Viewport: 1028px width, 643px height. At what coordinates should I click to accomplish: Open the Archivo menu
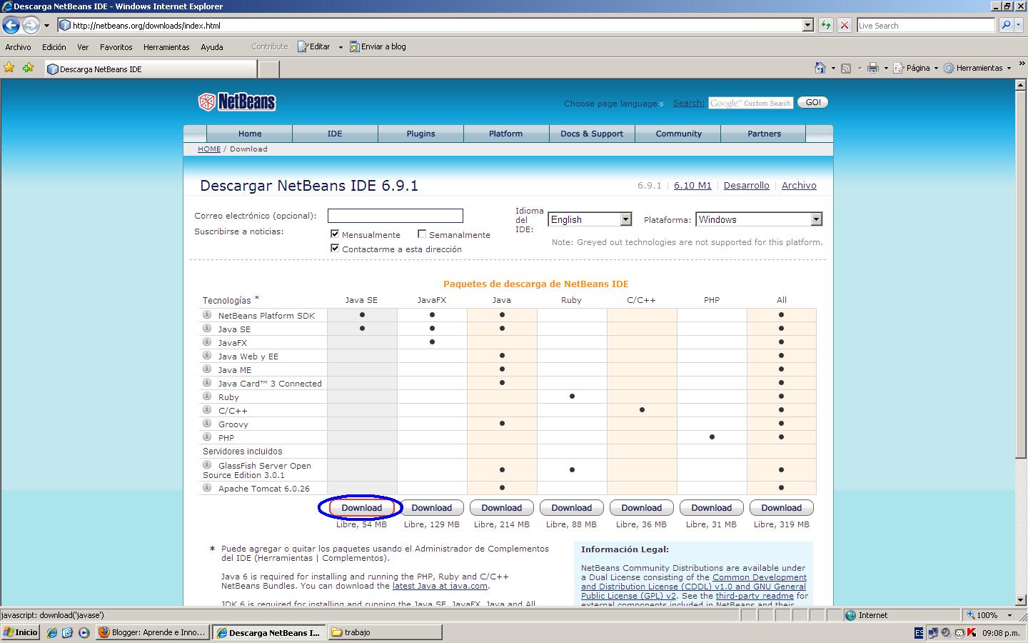coord(18,47)
